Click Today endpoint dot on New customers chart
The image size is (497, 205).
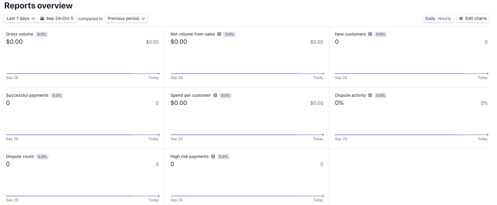488,74
